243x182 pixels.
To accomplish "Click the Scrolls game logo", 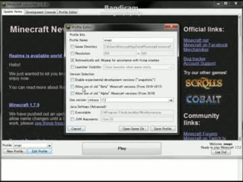I will point(204,84).
